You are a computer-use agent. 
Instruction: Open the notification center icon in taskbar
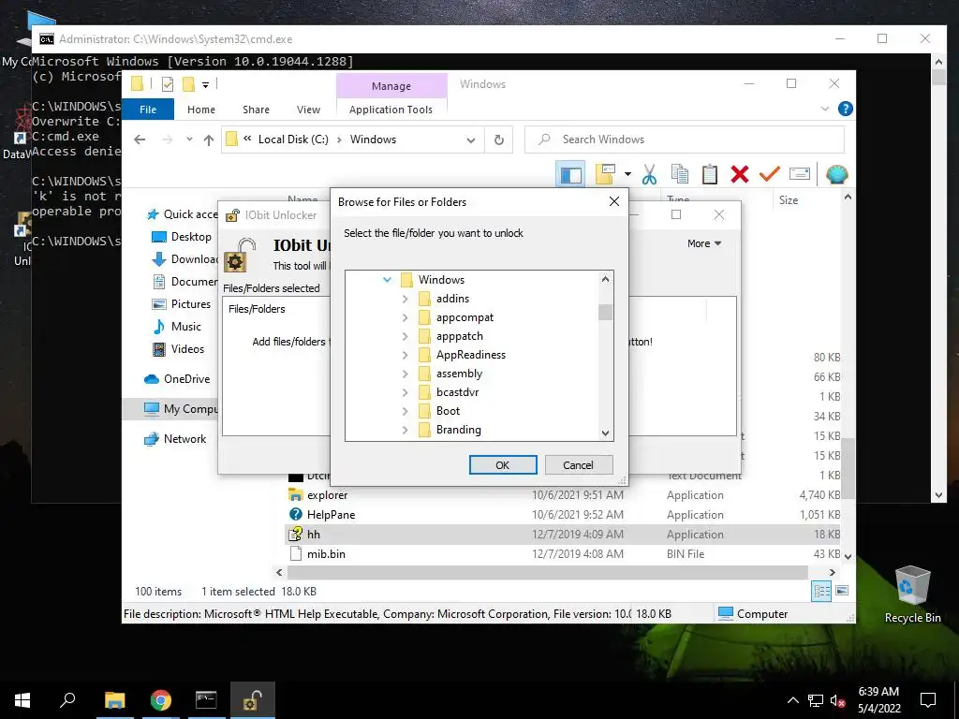[928, 700]
